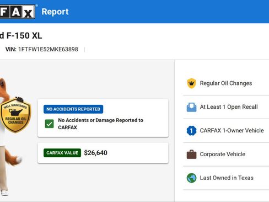269x202 pixels.
Task: Select the $26,640 value text
Action: pos(95,153)
